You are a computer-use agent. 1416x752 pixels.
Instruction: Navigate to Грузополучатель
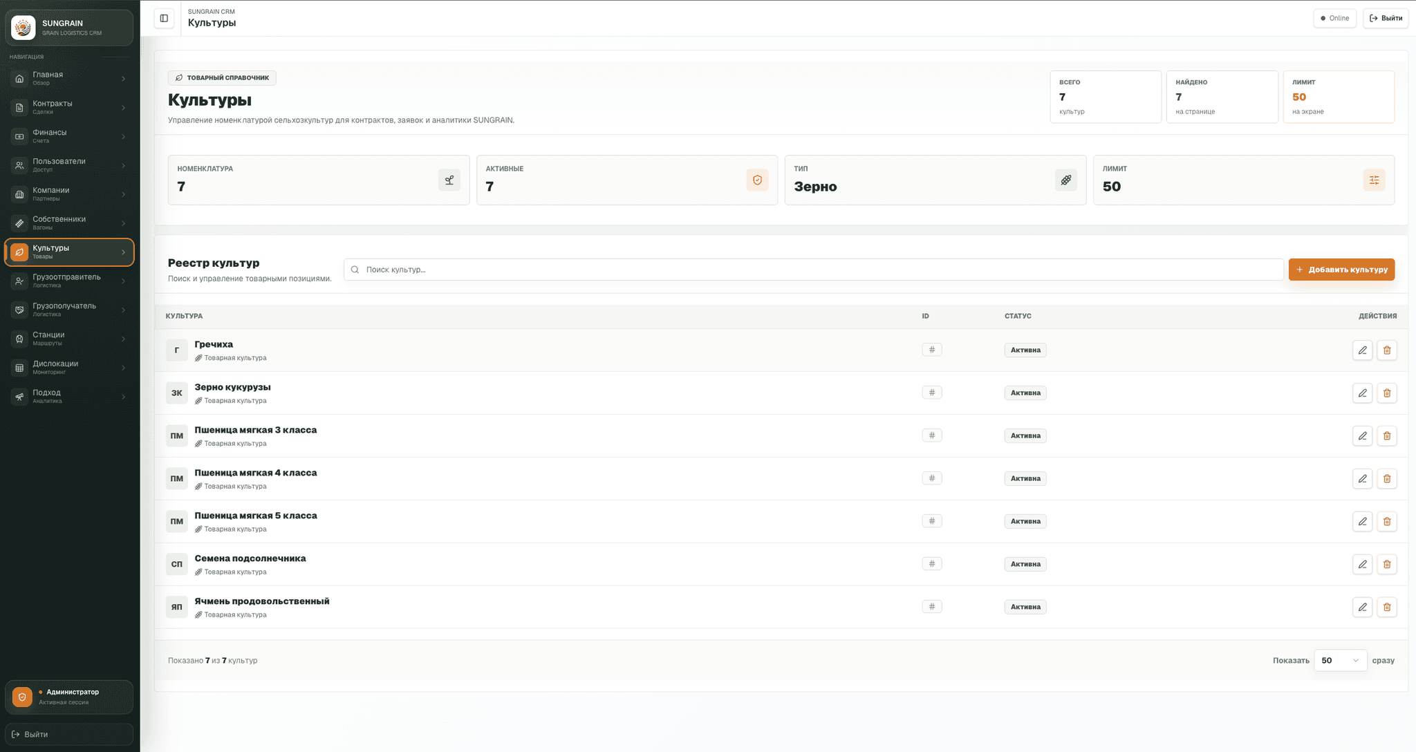tap(69, 310)
